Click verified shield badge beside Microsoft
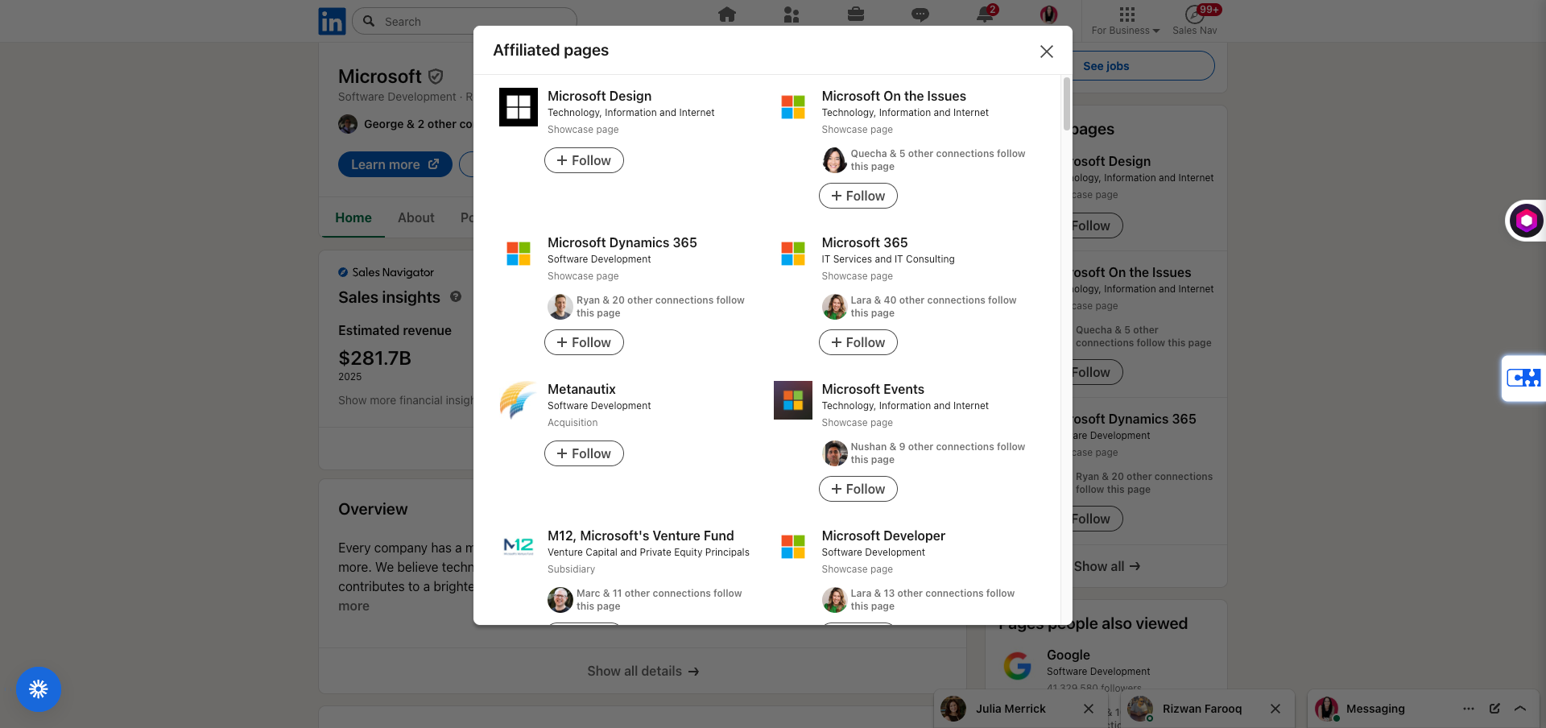 (436, 77)
